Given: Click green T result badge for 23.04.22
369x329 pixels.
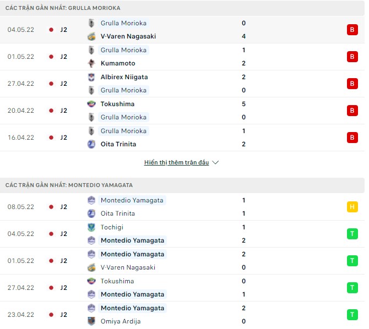Looking at the screenshot, I should [x=352, y=315].
